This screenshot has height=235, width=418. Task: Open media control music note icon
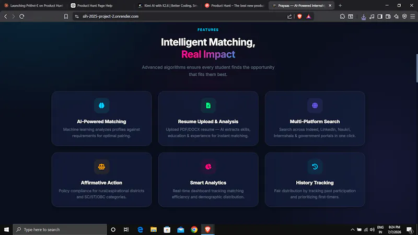pyautogui.click(x=371, y=17)
